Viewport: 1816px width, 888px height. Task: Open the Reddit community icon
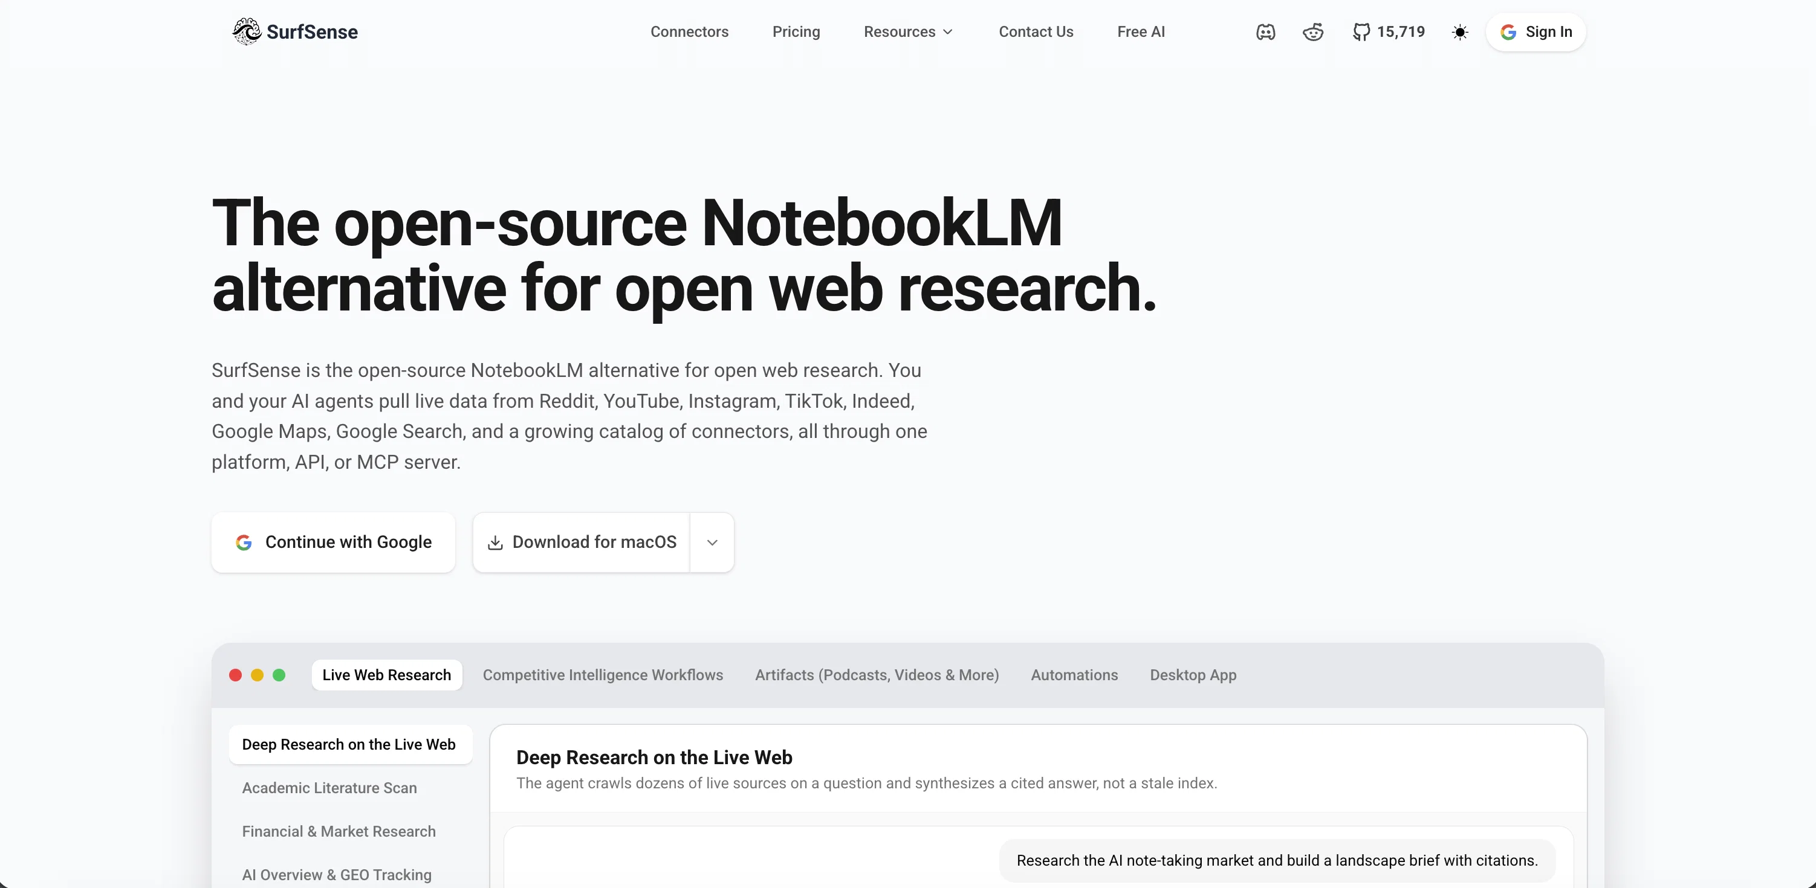pyautogui.click(x=1312, y=33)
